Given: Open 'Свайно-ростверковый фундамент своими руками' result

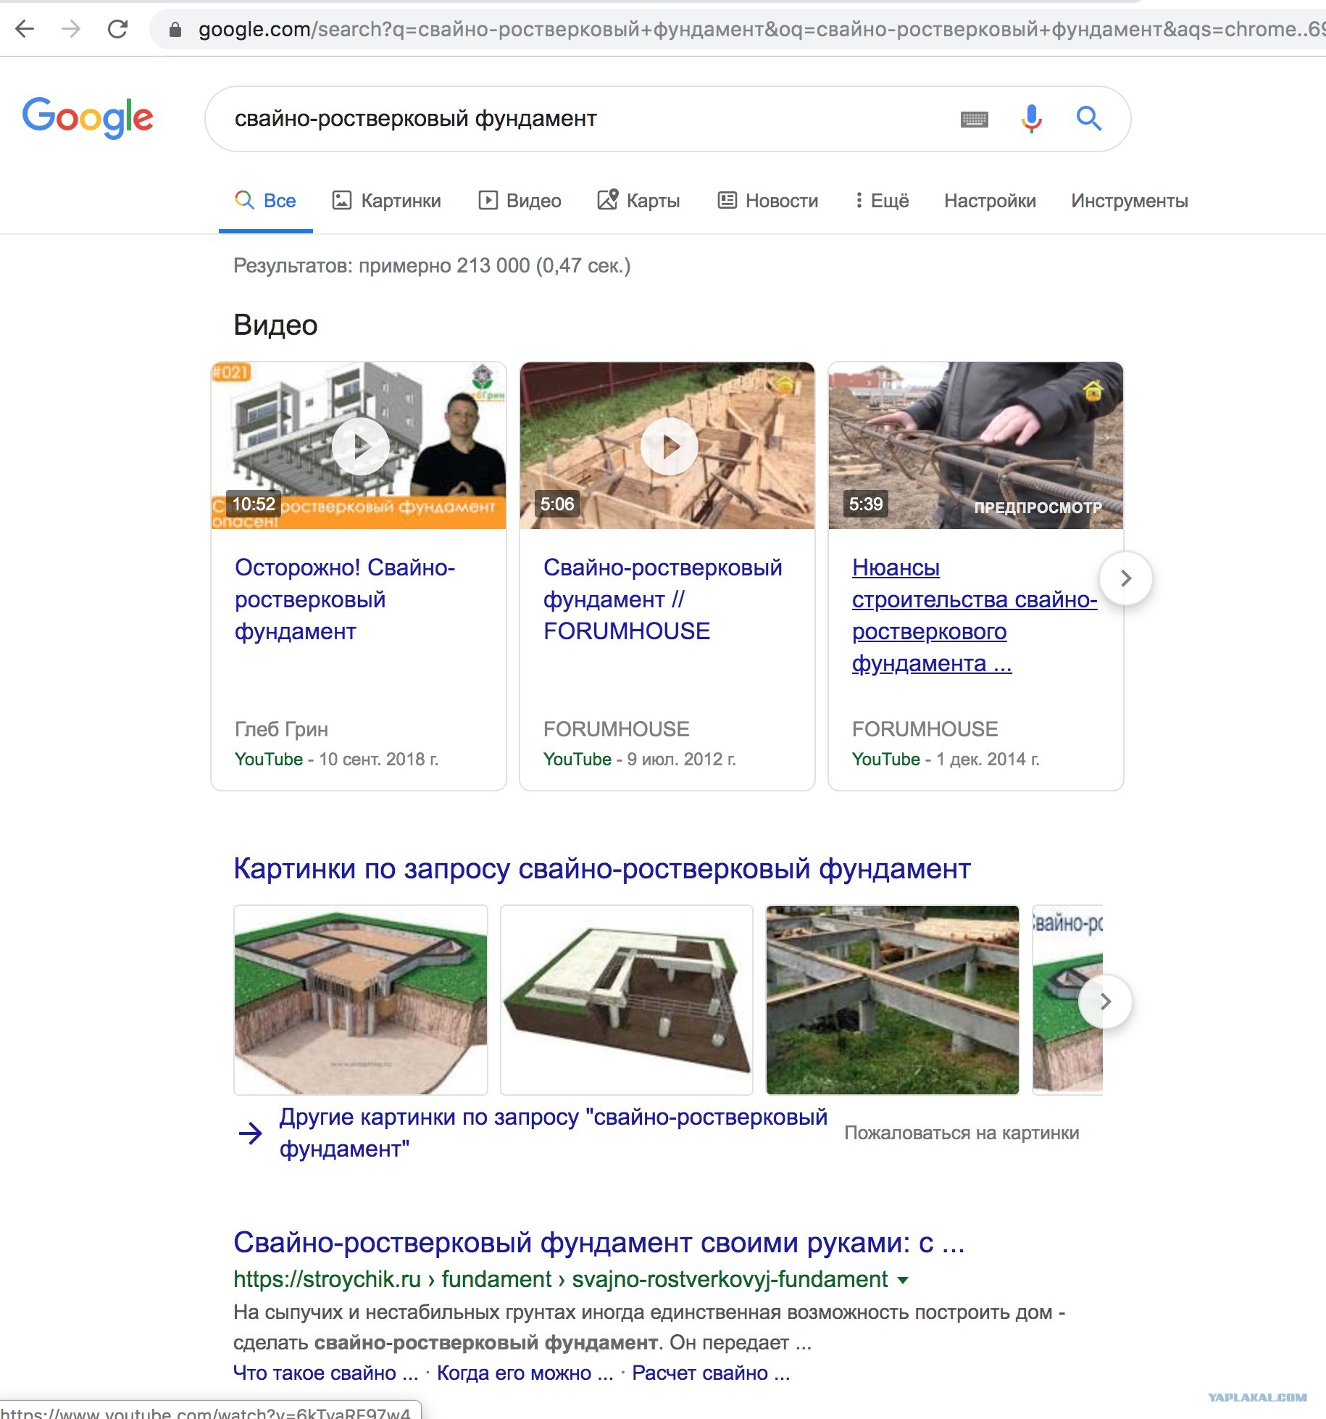Looking at the screenshot, I should click(x=599, y=1242).
